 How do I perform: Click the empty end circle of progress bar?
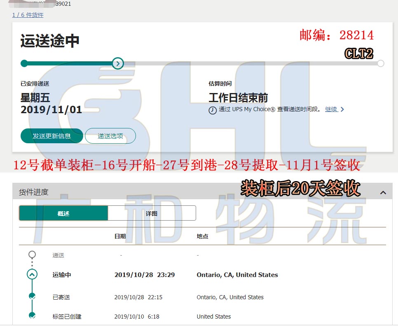381,63
